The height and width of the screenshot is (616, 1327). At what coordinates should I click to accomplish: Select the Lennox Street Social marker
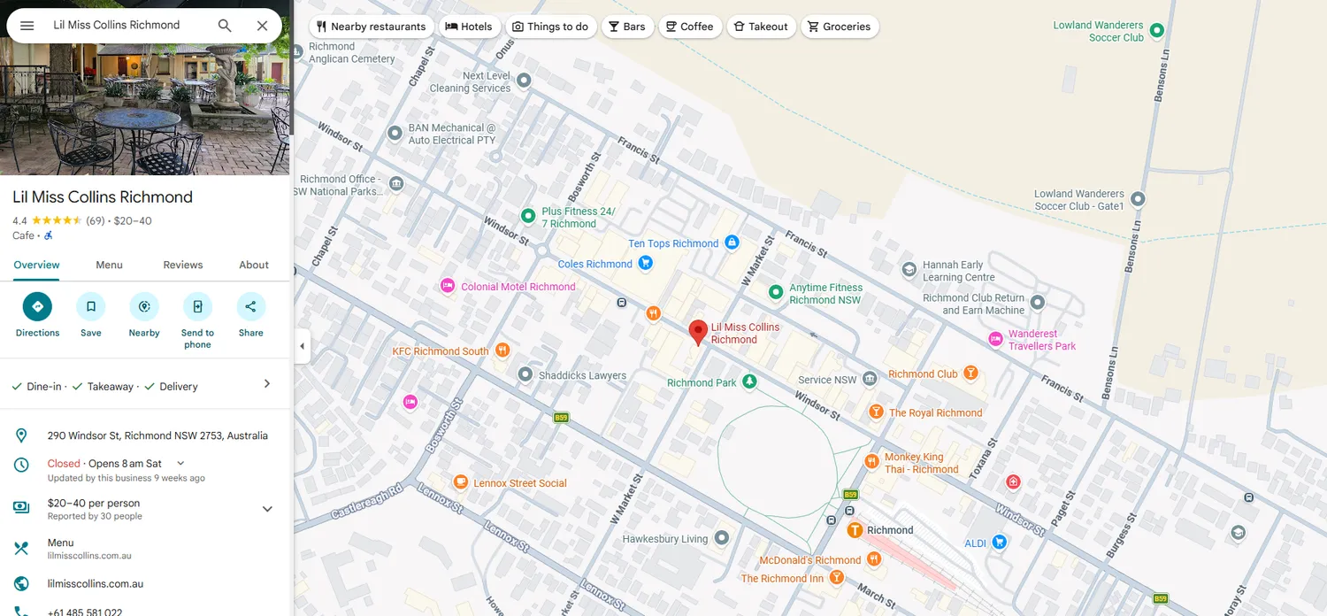[x=460, y=482]
